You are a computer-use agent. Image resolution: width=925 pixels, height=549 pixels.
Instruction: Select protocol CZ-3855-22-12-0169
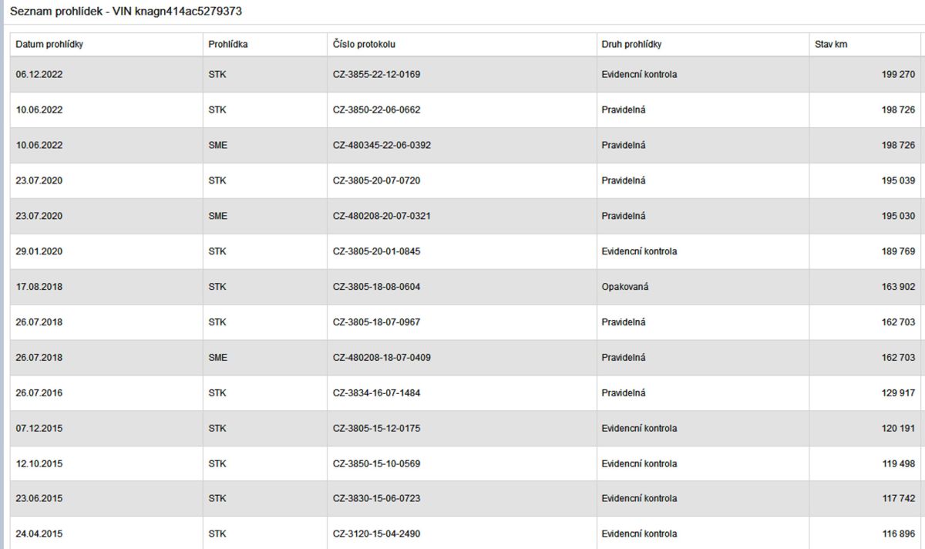point(376,75)
